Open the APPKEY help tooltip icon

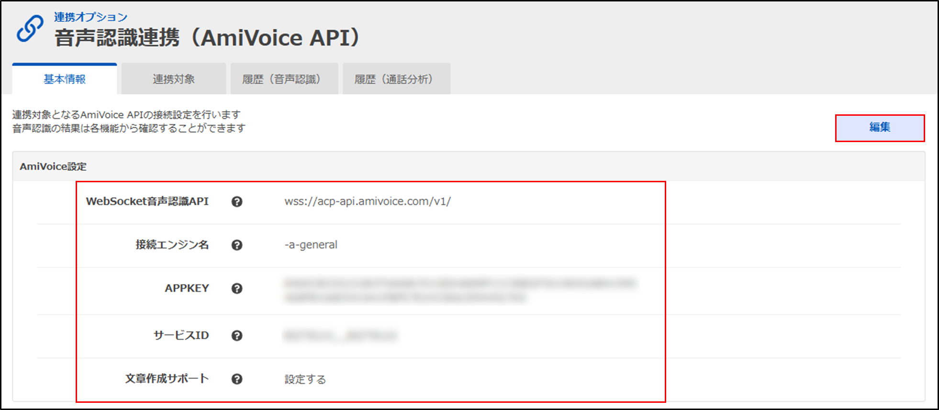pyautogui.click(x=237, y=288)
